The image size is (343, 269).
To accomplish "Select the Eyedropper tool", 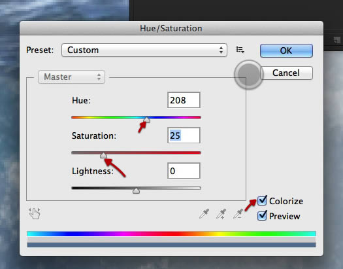I will click(x=204, y=213).
